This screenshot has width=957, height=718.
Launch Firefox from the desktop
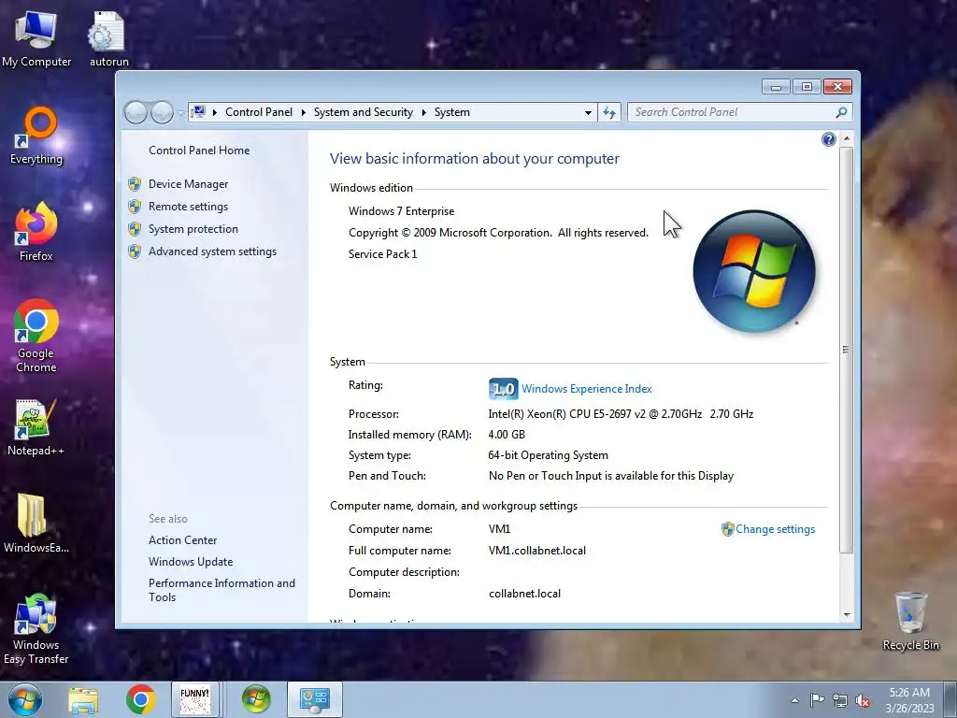coord(36,233)
